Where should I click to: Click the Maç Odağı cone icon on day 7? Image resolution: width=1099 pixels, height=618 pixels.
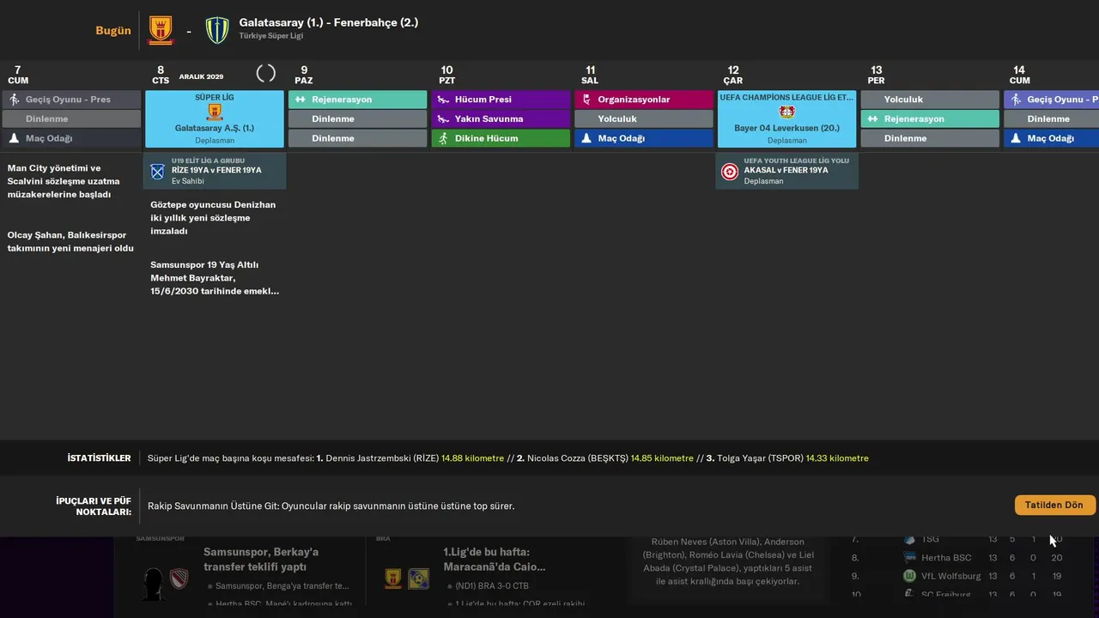(x=14, y=138)
